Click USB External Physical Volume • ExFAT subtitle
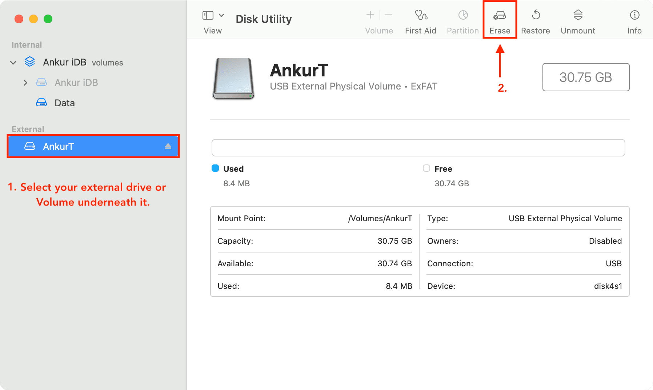The height and width of the screenshot is (390, 653). coord(353,86)
